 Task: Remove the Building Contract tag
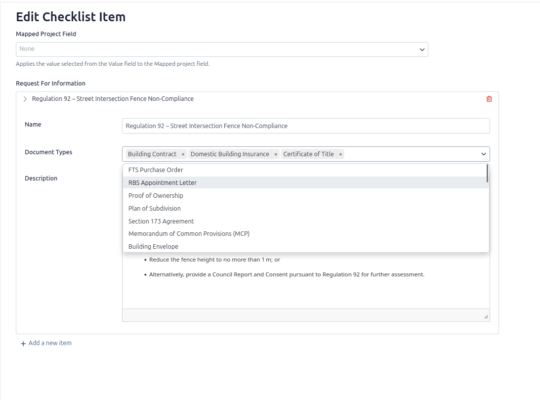coord(183,154)
